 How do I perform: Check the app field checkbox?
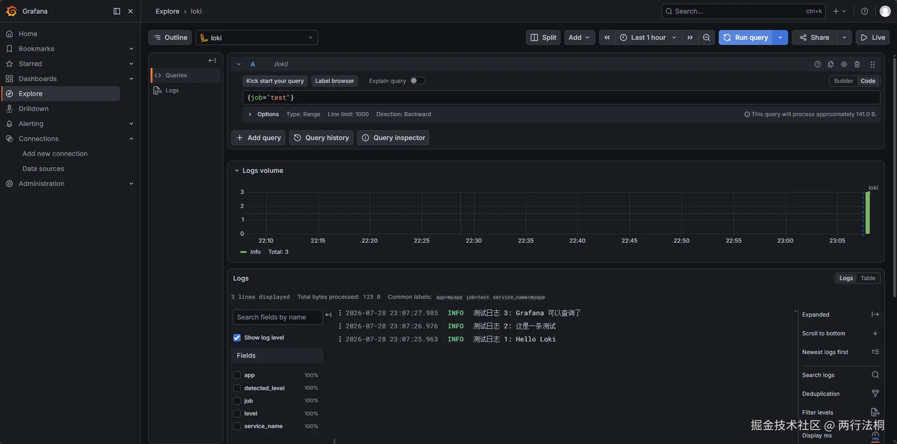click(237, 375)
